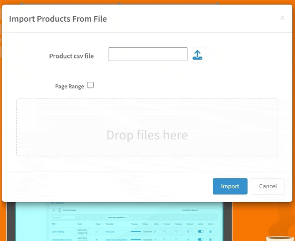The height and width of the screenshot is (241, 295).
Task: Click the 'Drop files here' upload area
Action: tap(147, 127)
